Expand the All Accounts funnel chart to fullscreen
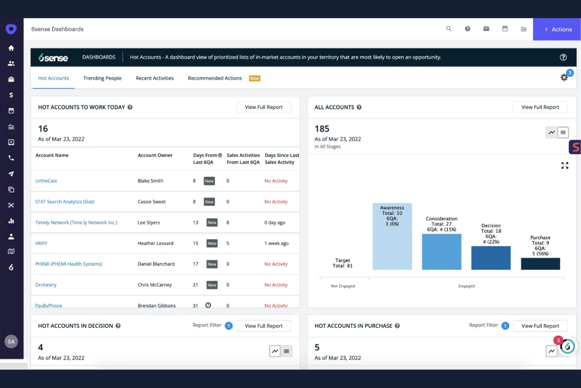Image resolution: width=581 pixels, height=388 pixels. click(565, 165)
